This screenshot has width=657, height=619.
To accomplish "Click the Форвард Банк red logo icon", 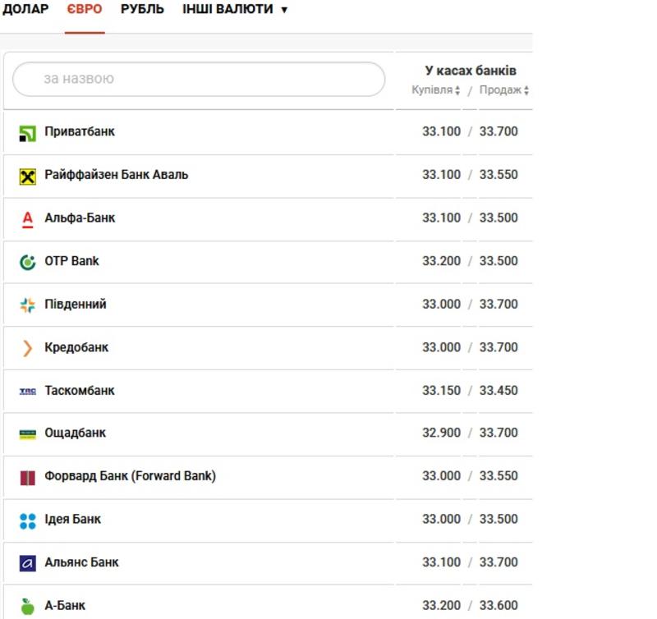I will (28, 478).
